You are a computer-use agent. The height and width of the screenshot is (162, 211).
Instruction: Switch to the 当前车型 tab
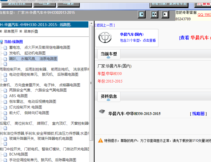click(109, 54)
